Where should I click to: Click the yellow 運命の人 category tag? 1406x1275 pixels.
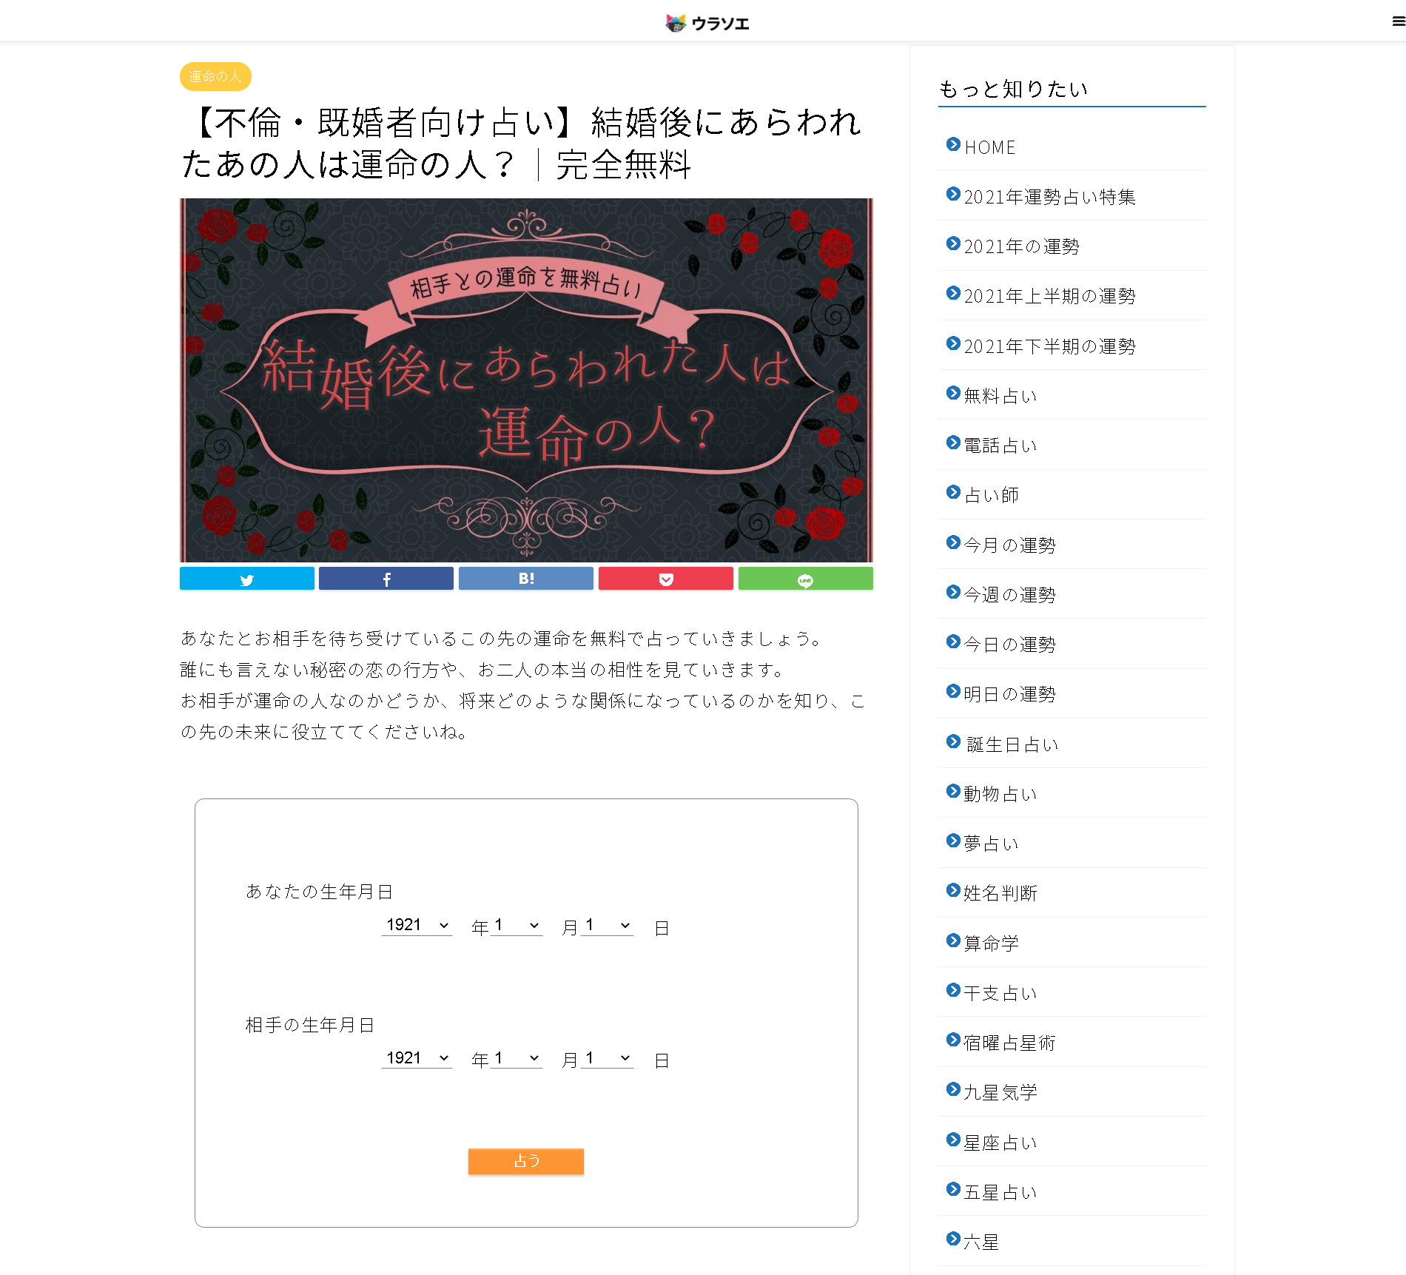click(x=215, y=76)
